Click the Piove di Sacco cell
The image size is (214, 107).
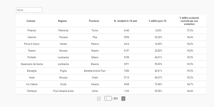pos(32,44)
